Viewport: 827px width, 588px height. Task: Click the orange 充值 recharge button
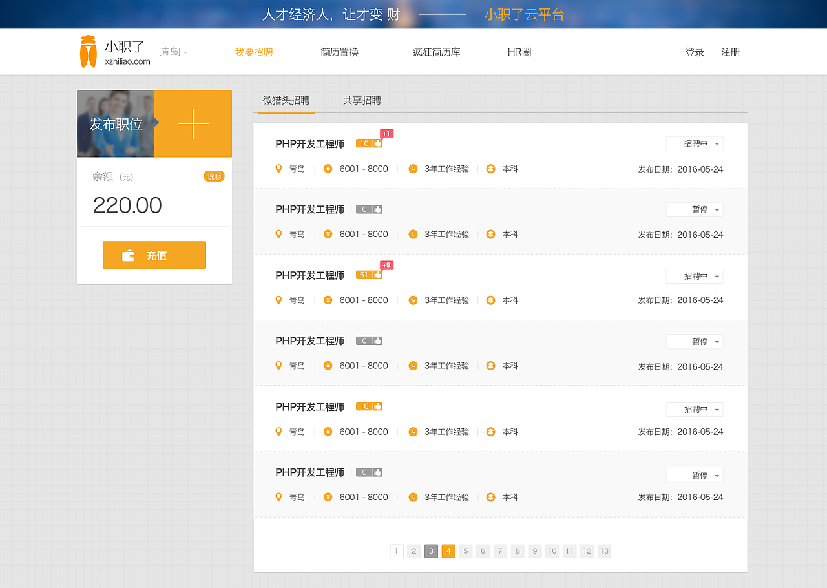(154, 255)
